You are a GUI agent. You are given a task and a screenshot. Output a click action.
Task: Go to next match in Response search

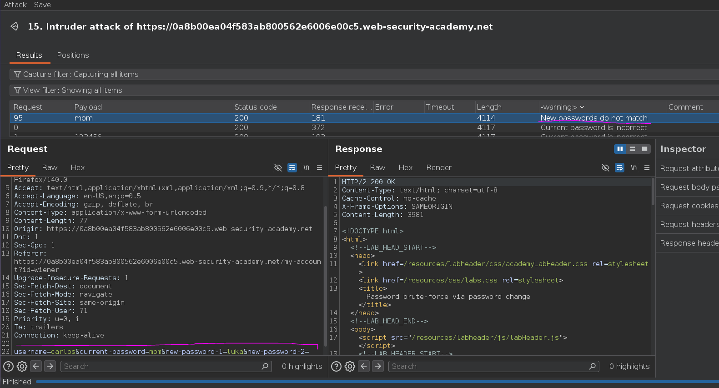378,366
